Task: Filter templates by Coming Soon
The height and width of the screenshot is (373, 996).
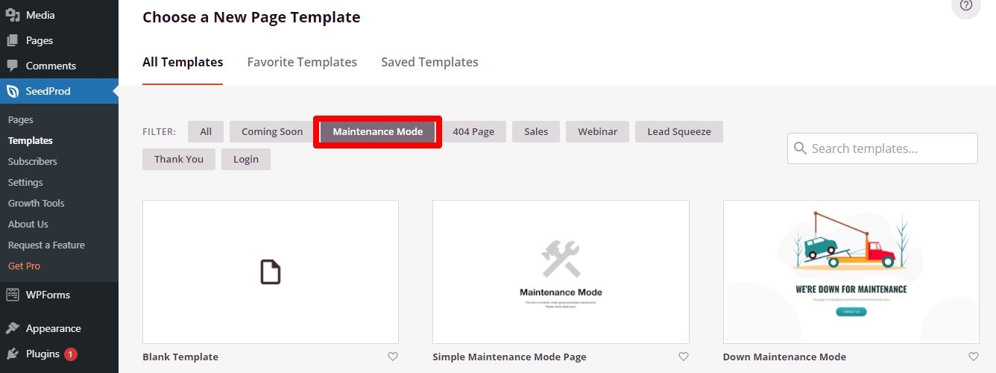Action: pyautogui.click(x=272, y=132)
